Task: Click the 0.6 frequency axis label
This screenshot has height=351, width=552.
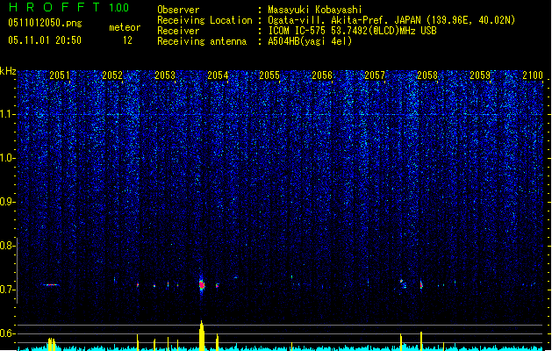Action: point(7,333)
